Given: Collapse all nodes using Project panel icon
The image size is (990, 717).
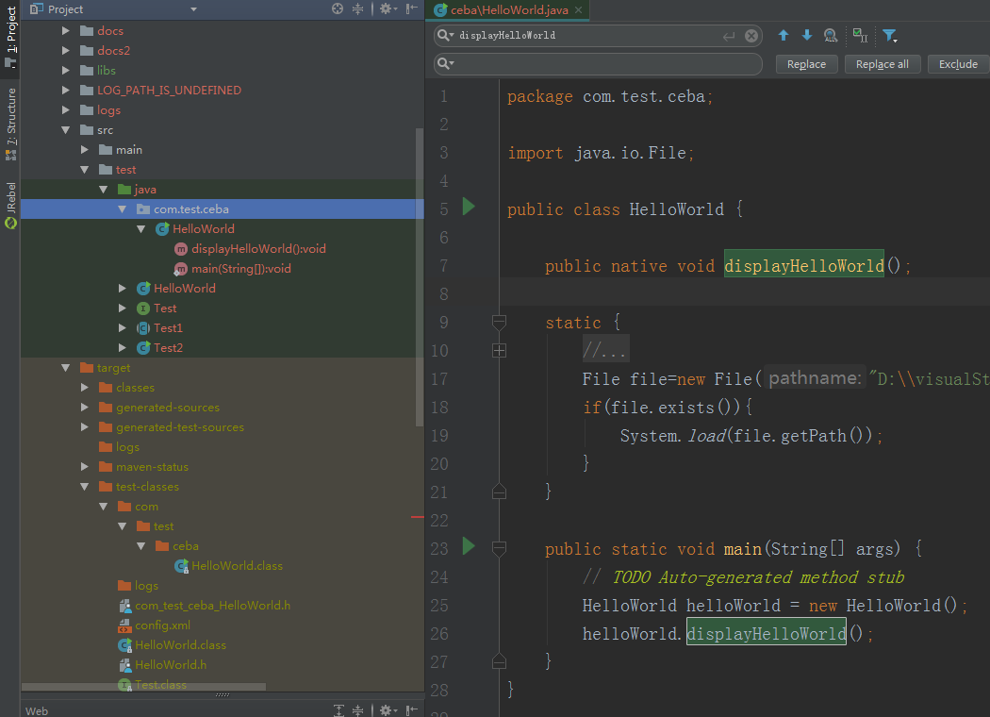Looking at the screenshot, I should (356, 8).
